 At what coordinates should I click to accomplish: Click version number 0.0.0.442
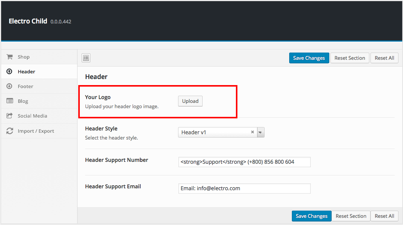click(x=60, y=22)
